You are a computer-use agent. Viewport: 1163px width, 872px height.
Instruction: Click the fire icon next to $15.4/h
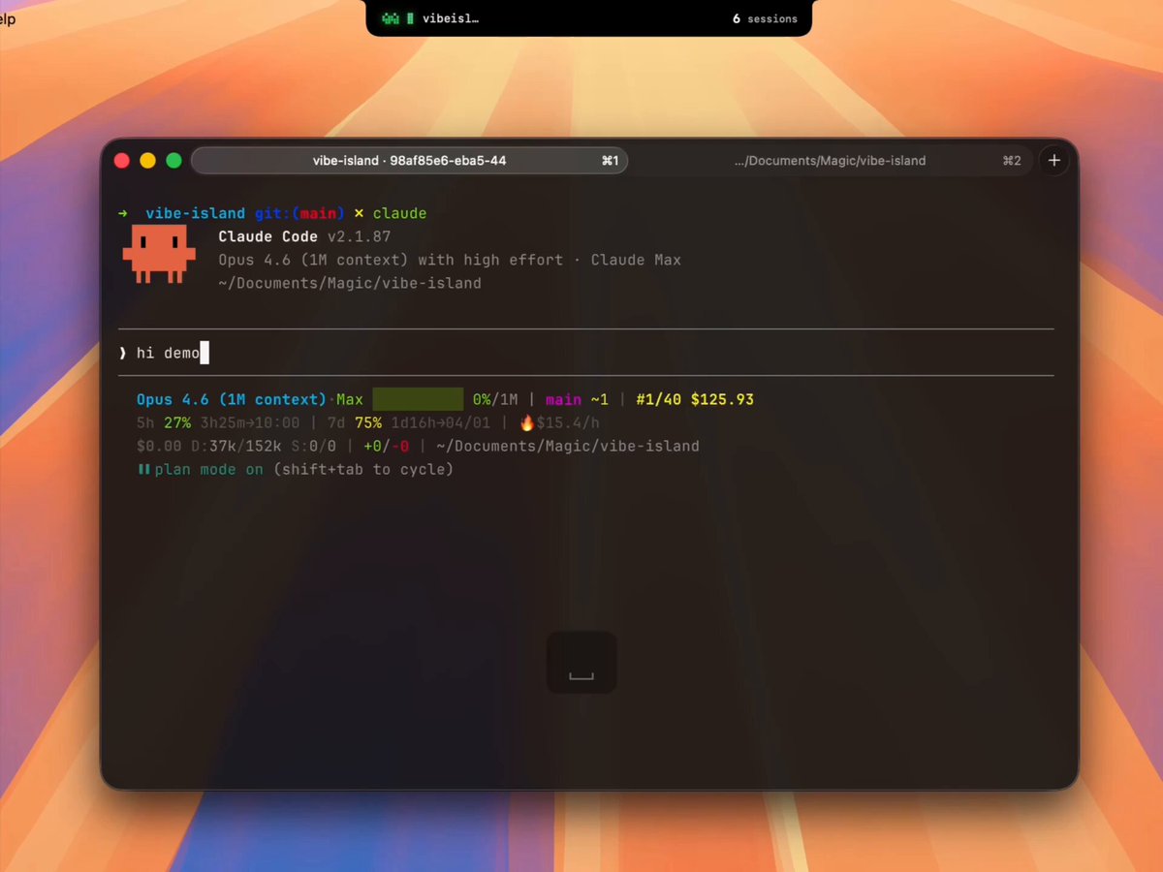[x=527, y=422]
